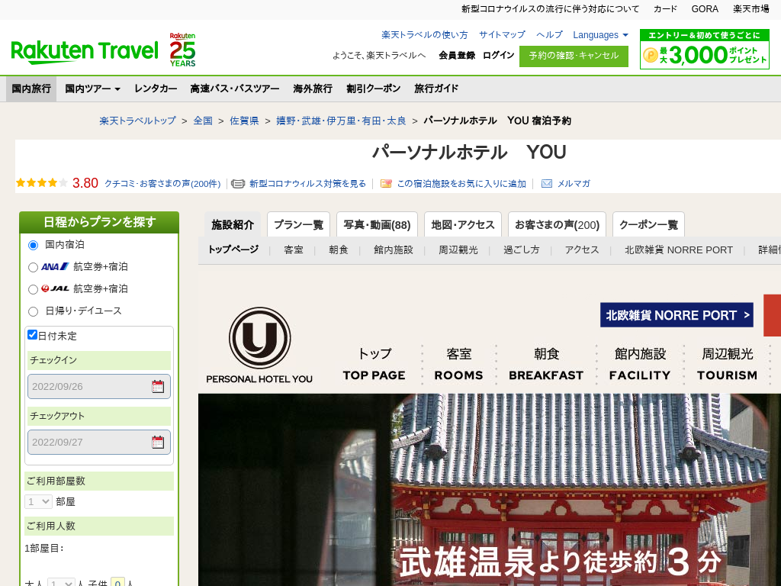Viewport: 781px width, 586px height.
Task: Click the check-in date field
Action: tap(99, 387)
